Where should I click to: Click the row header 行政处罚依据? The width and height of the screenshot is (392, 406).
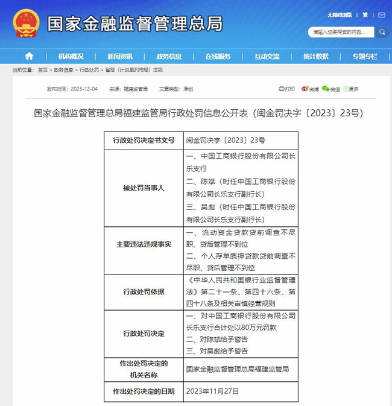tap(144, 292)
